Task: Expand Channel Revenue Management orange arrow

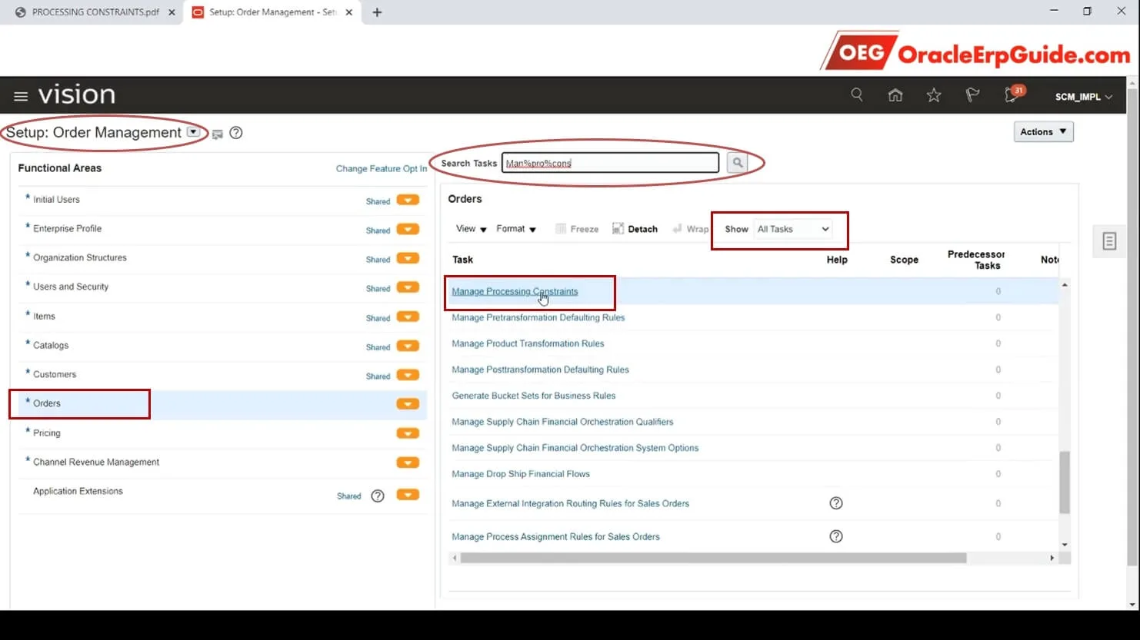Action: pos(408,463)
